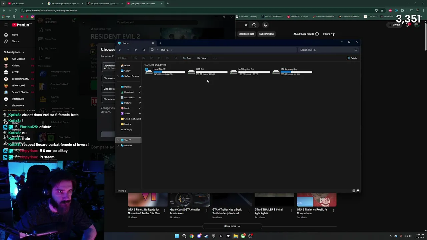Expand the Network tree node
Screen dimensions: 427x240
point(118,145)
